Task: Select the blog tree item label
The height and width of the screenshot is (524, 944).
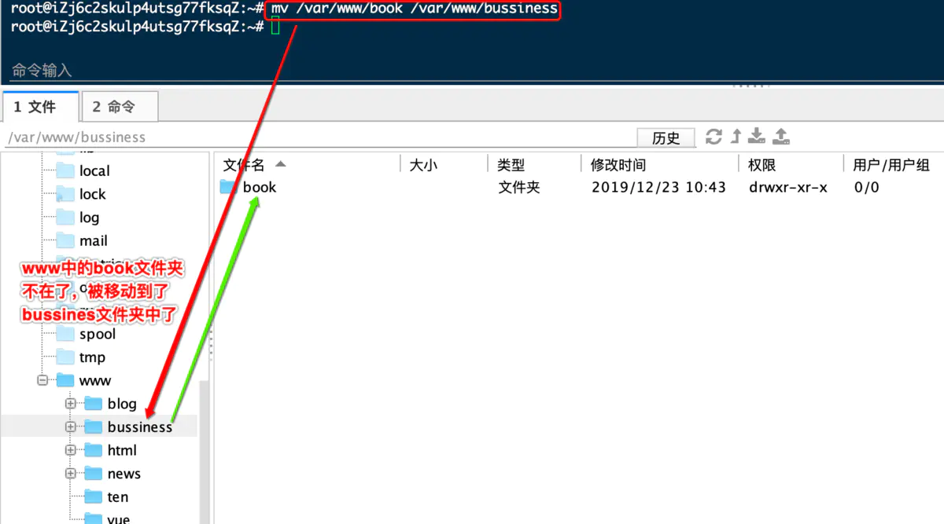Action: 122,404
